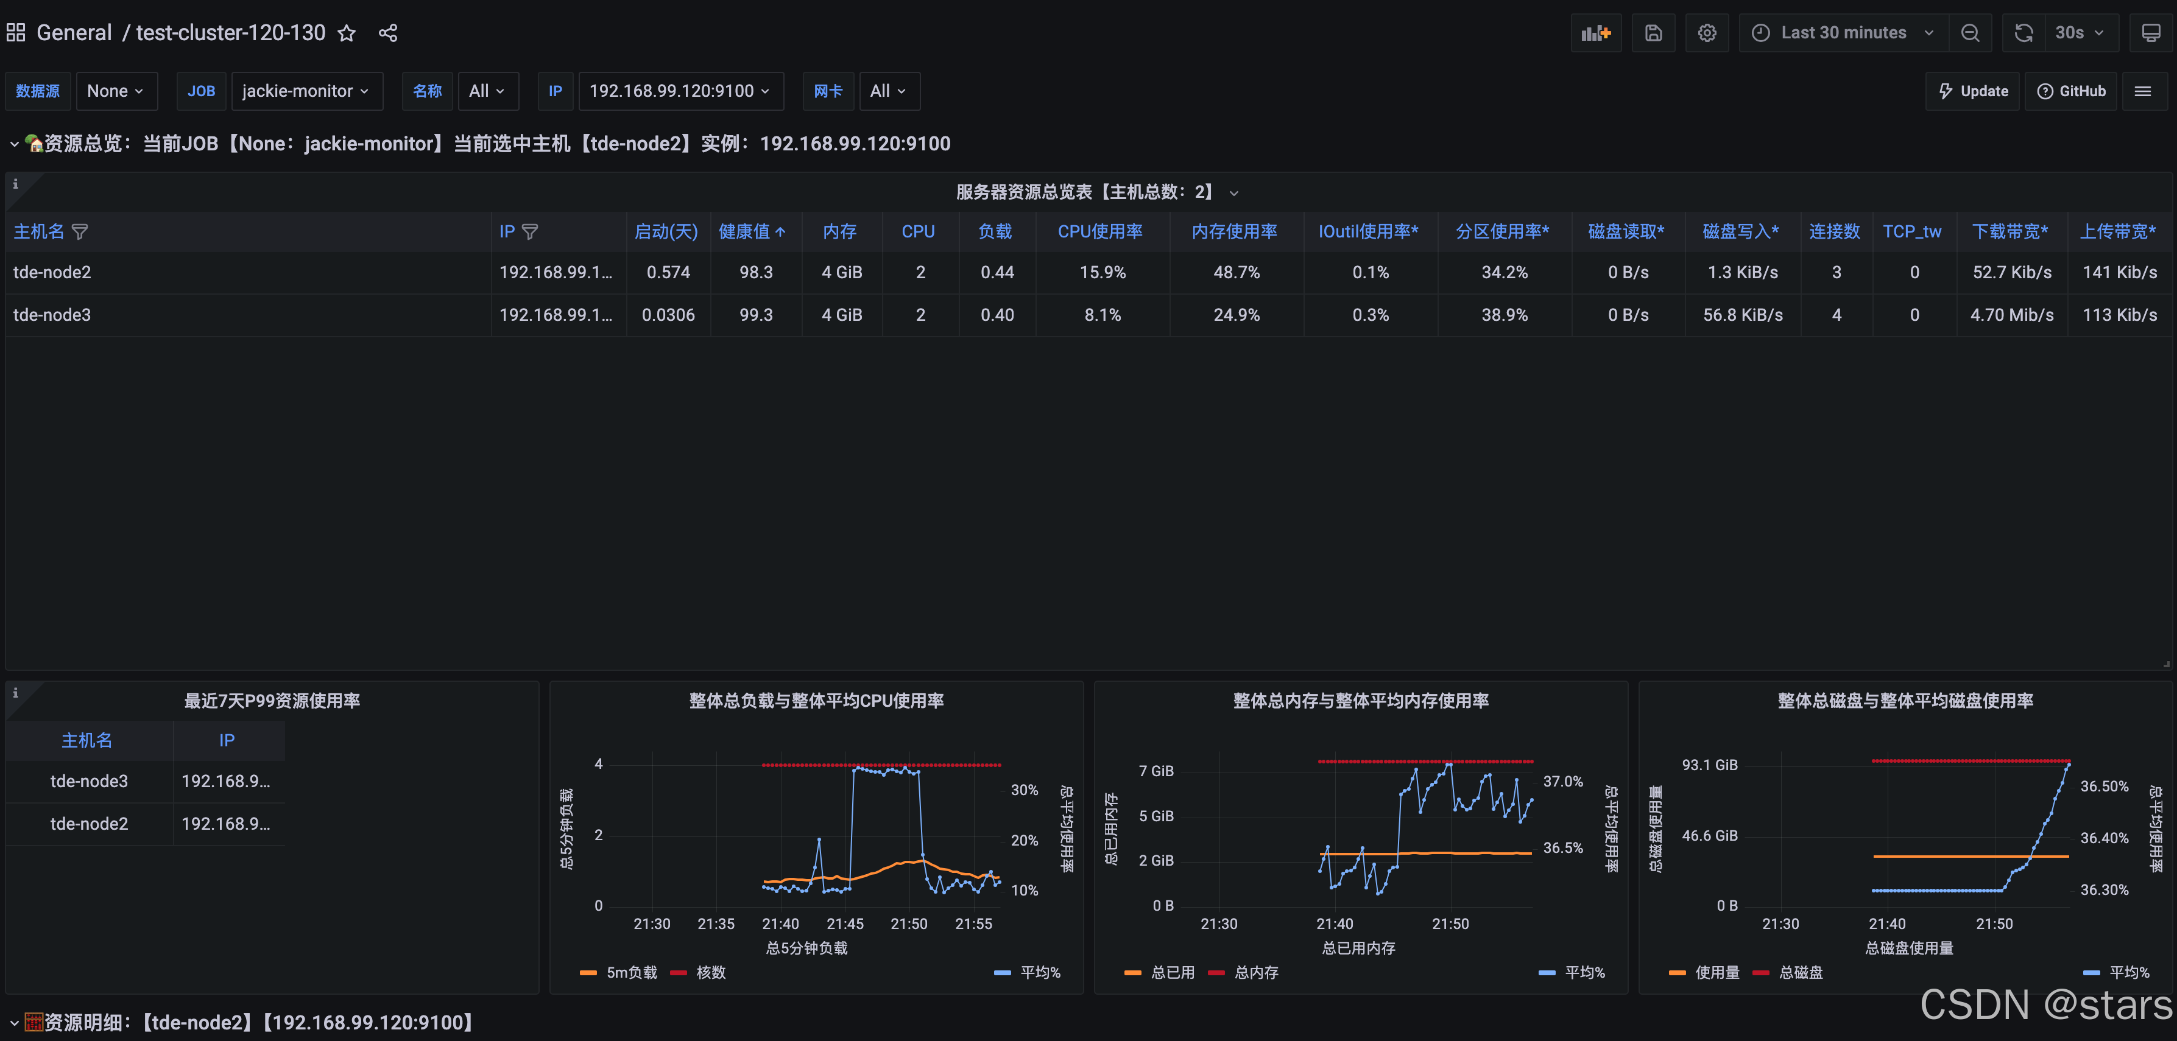This screenshot has height=1041, width=2177.
Task: Share dashboard via share icon
Action: click(388, 33)
